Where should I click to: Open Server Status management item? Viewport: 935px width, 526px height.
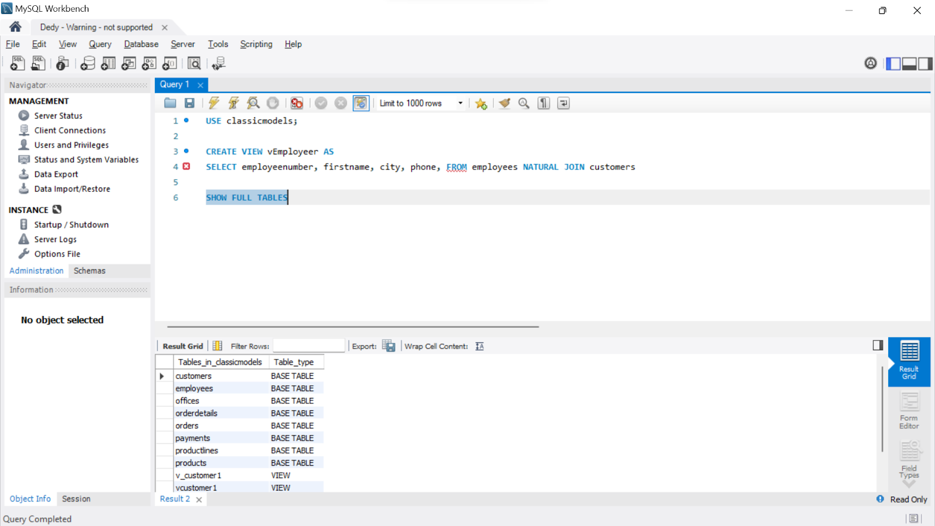click(x=58, y=116)
